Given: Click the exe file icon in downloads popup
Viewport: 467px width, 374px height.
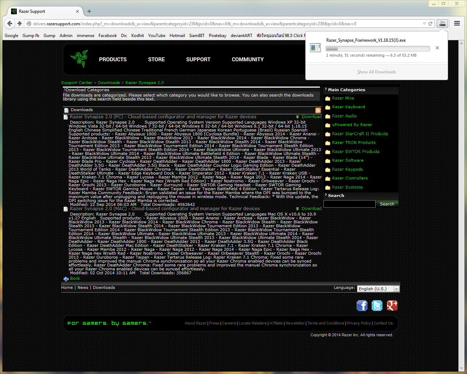Looking at the screenshot, I should coord(315,47).
